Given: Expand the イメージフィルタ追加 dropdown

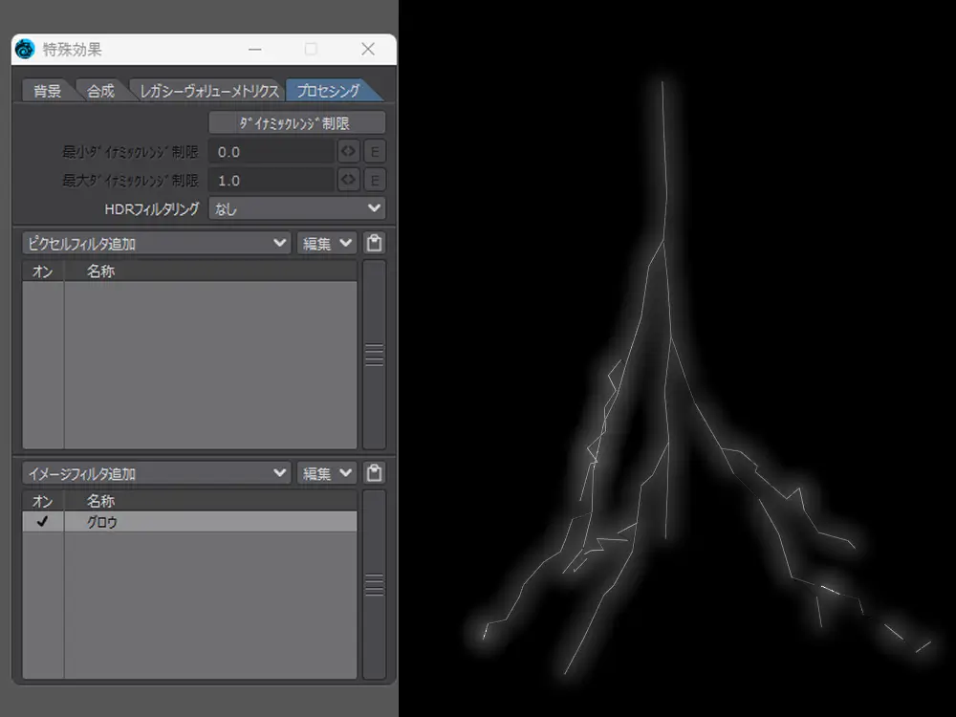Looking at the screenshot, I should coord(156,473).
